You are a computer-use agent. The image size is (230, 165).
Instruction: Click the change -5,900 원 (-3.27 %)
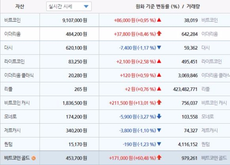138,117
